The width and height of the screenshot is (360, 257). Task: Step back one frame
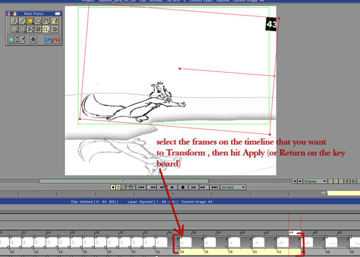tap(162, 187)
